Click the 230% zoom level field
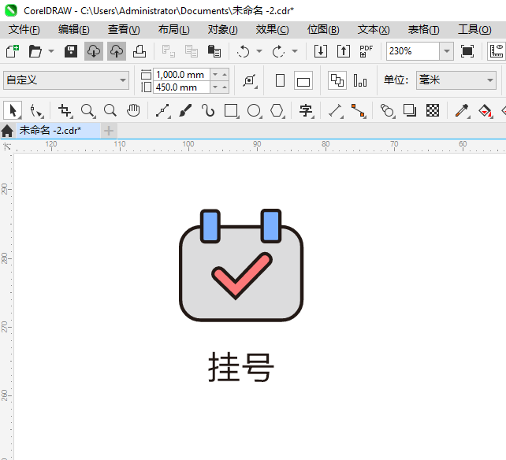Screen dimensions: 506x460 click(x=413, y=51)
